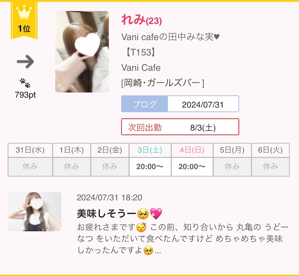
Task: Open the blog post titled 美味しそうー
Action: [x=120, y=214]
